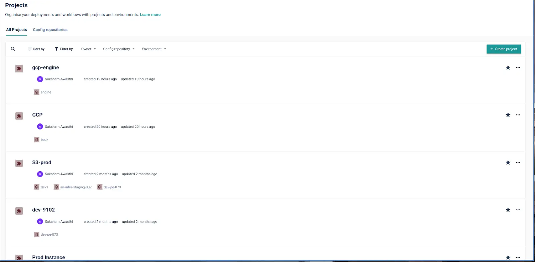535x262 pixels.
Task: Open three-dot menu for GCP project
Action: coord(518,115)
